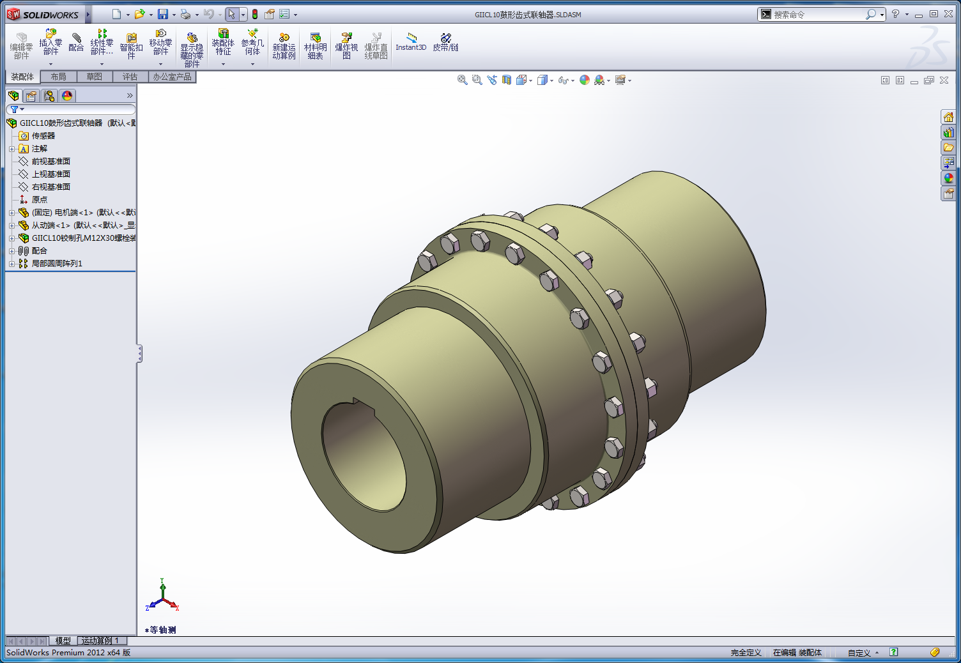The width and height of the screenshot is (961, 663).
Task: Click the feature tree filter box
Action: point(70,110)
